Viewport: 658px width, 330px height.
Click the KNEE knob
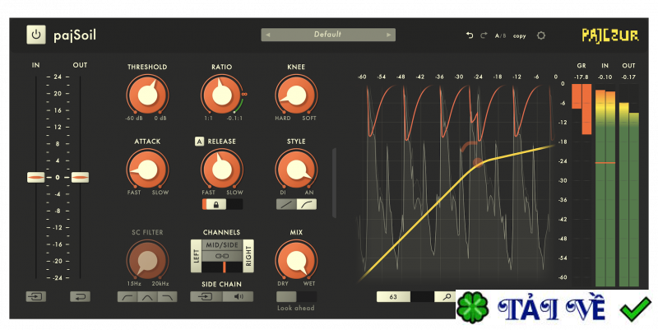[x=296, y=95]
